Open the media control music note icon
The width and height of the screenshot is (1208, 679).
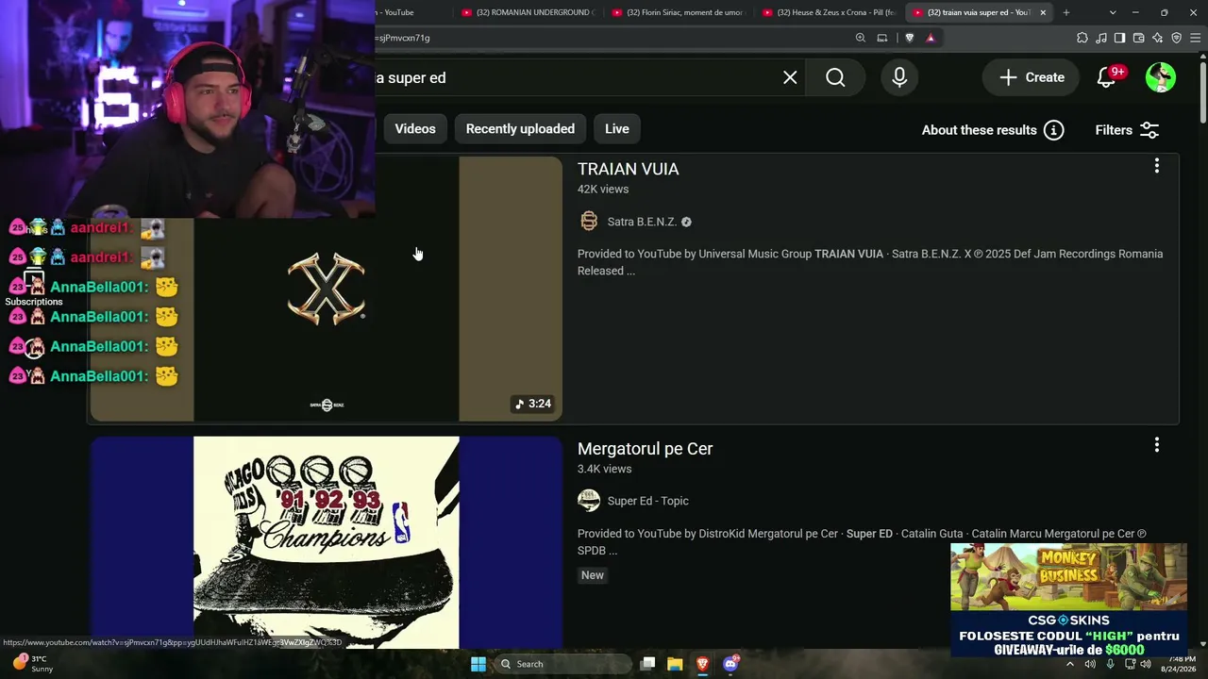(1101, 38)
